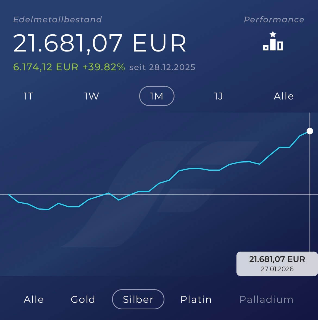Click the large 21.681,07 EUR portfolio value
Image resolution: width=318 pixels, height=320 pixels.
coord(100,43)
